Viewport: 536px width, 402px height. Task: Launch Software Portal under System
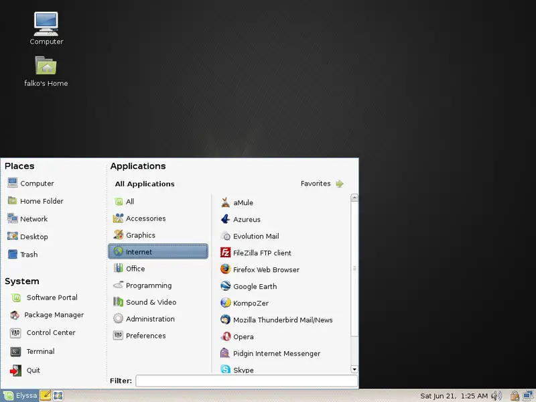click(44, 297)
